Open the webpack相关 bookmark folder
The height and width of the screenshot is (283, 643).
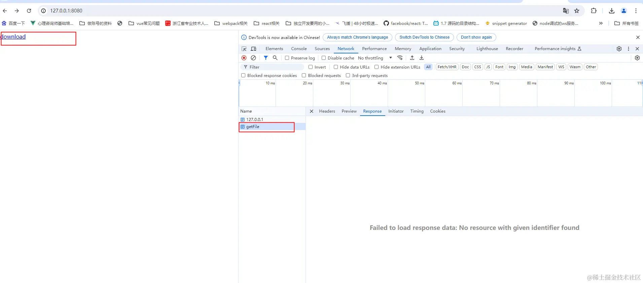coord(231,23)
